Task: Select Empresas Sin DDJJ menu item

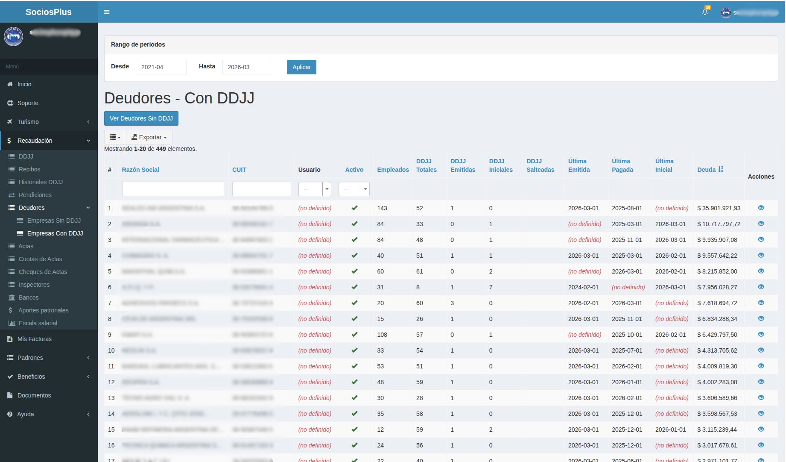Action: pos(54,221)
